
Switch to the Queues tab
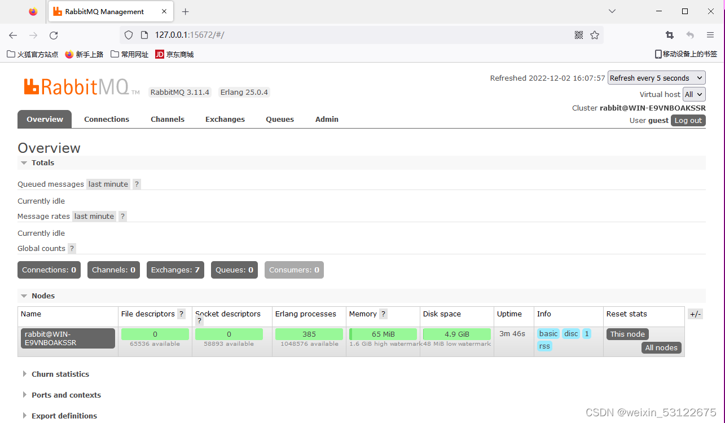[280, 119]
